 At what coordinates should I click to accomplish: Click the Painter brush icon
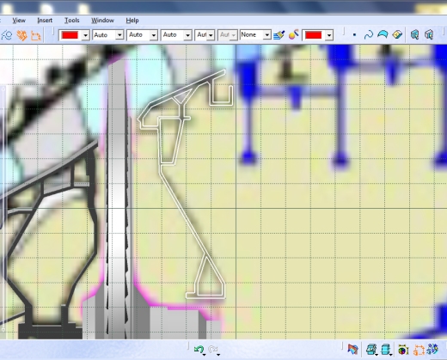tap(279, 35)
